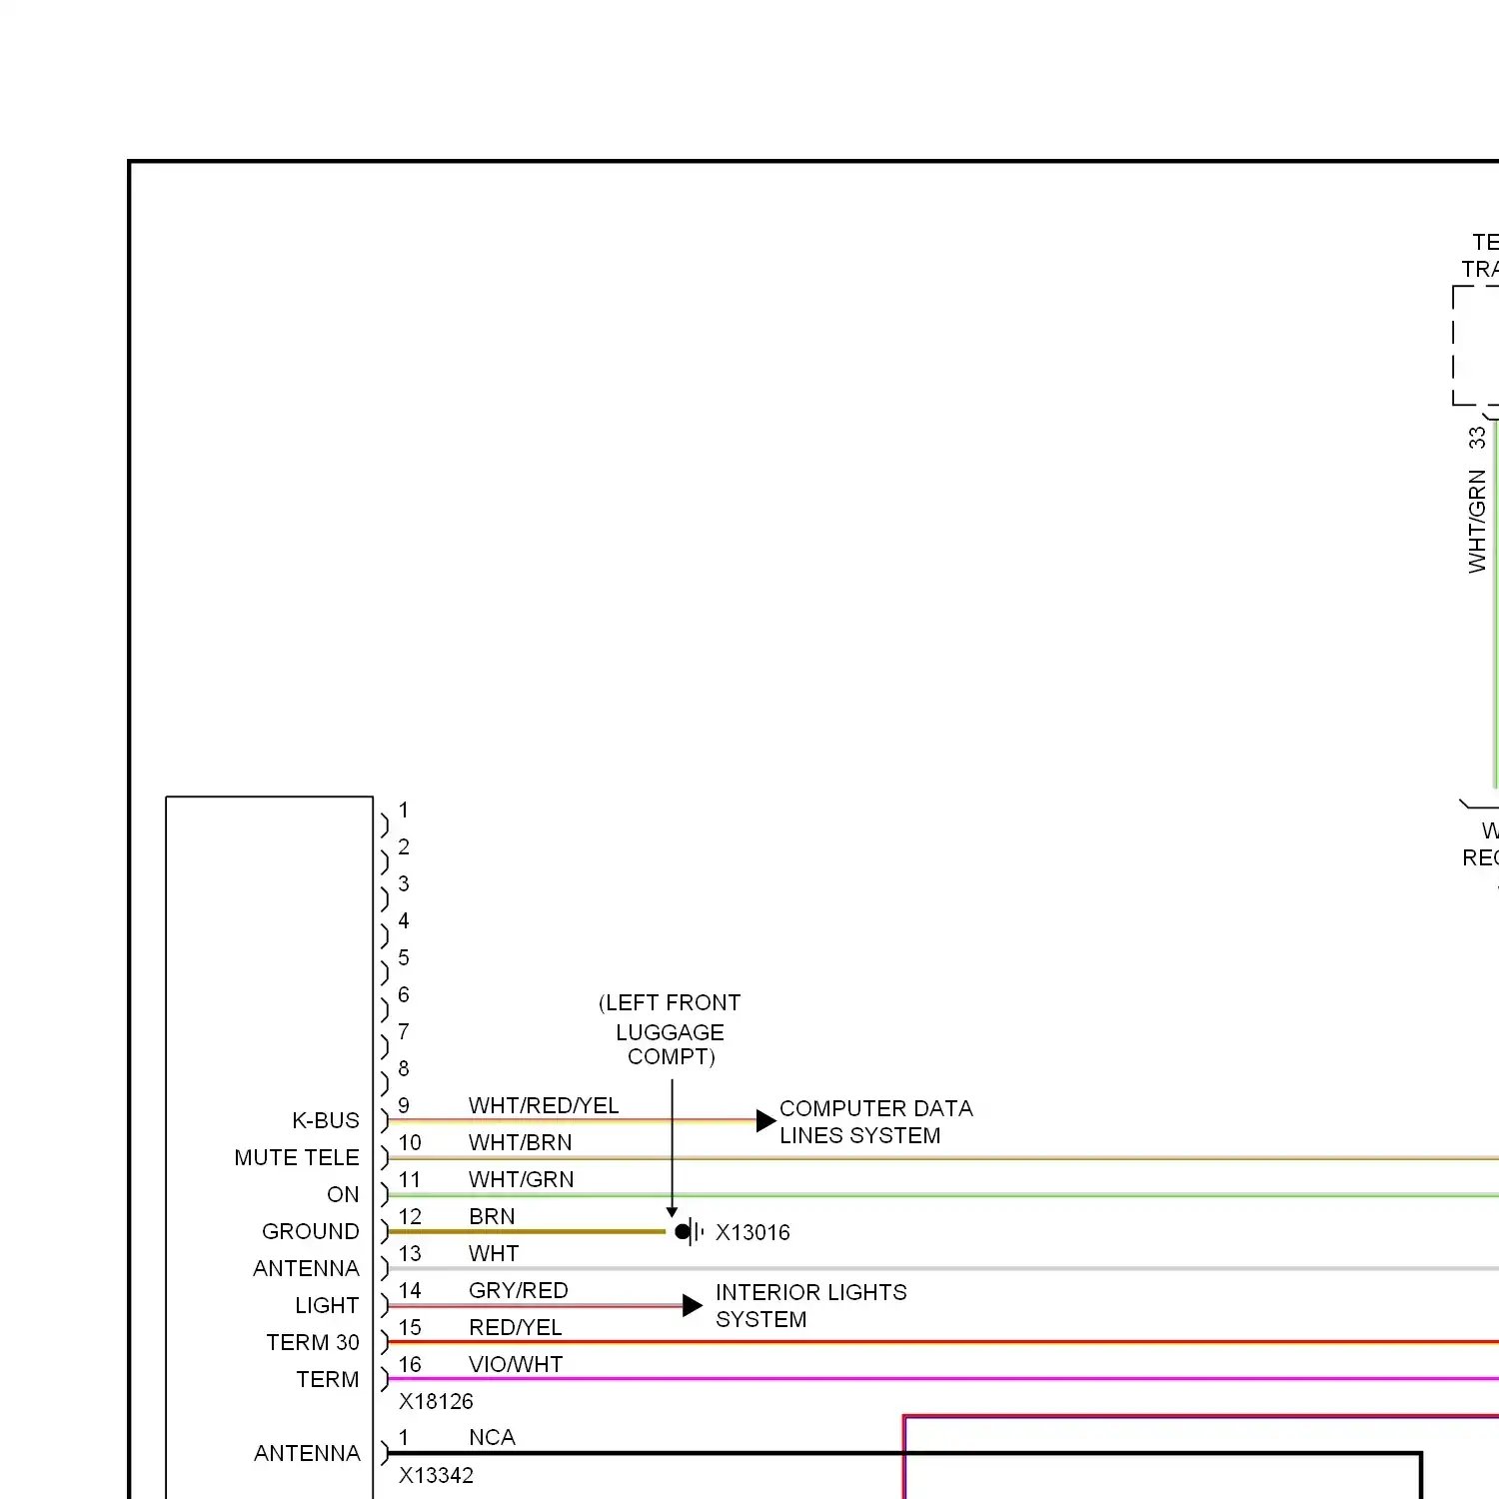Viewport: 1499px width, 1499px height.
Task: Select the X18126 connector label
Action: pos(436,1401)
